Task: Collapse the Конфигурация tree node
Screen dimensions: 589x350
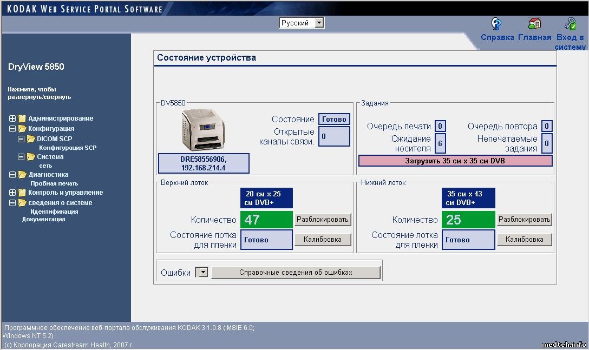Action: (x=13, y=129)
